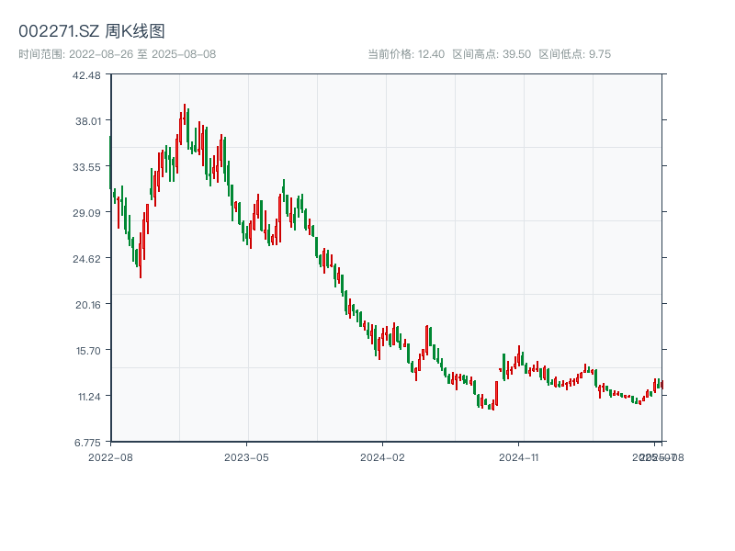Click the 29.09 price axis label
Screen dimensions: 735x551
tap(86, 213)
